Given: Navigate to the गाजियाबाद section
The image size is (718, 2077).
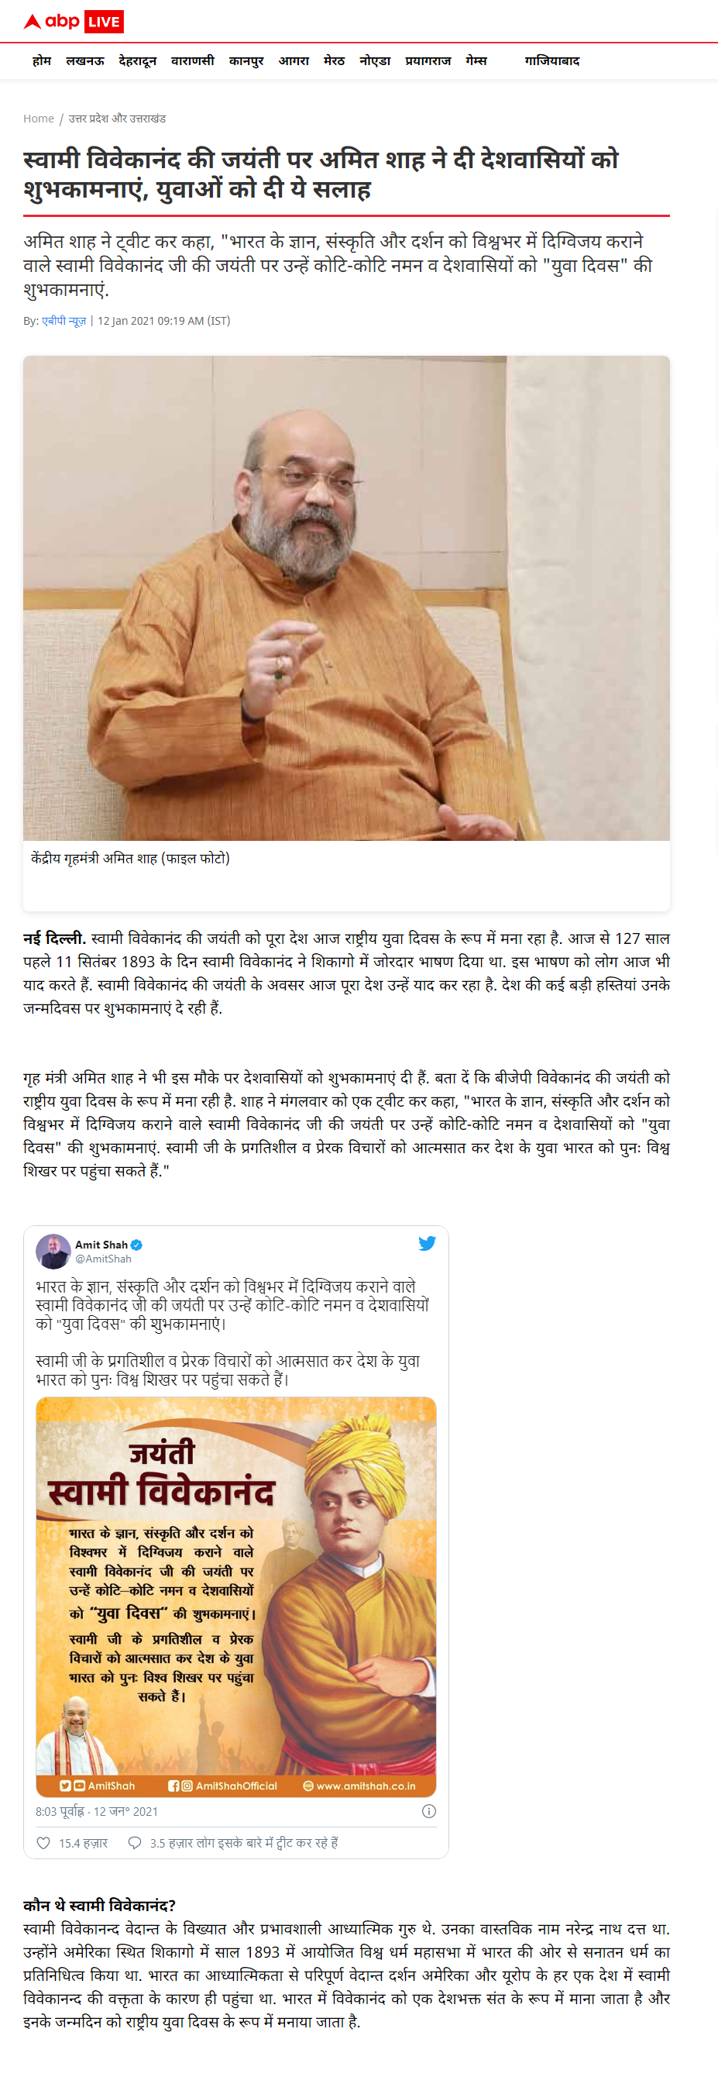Looking at the screenshot, I should pyautogui.click(x=552, y=60).
